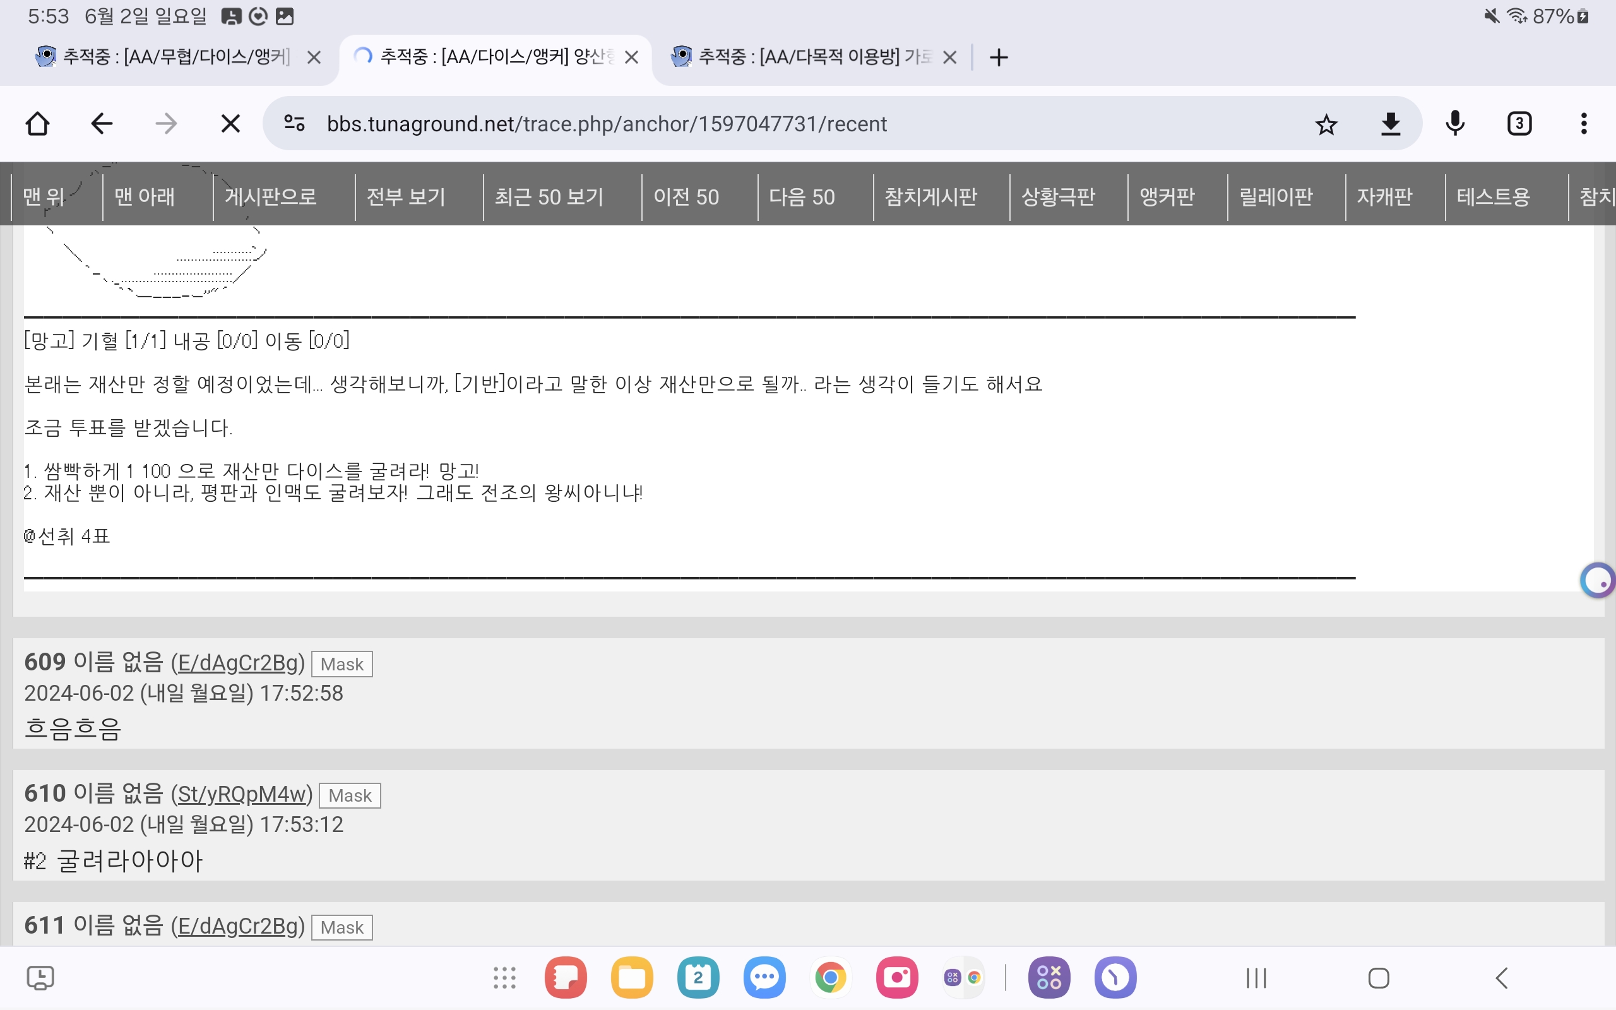Open Chrome three-dot overflow menu
Screen dimensions: 1616x1010
pyautogui.click(x=1583, y=124)
